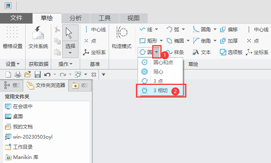Click the paste clipboard icon
This screenshot has width=271, height=163.
[57, 52]
